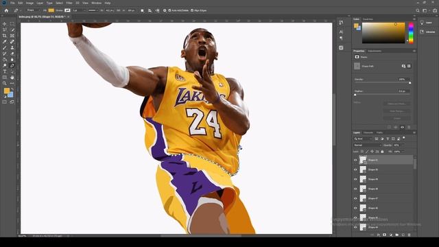This screenshot has width=439, height=247.
Task: Select the Dodge tool
Action: click(5, 66)
